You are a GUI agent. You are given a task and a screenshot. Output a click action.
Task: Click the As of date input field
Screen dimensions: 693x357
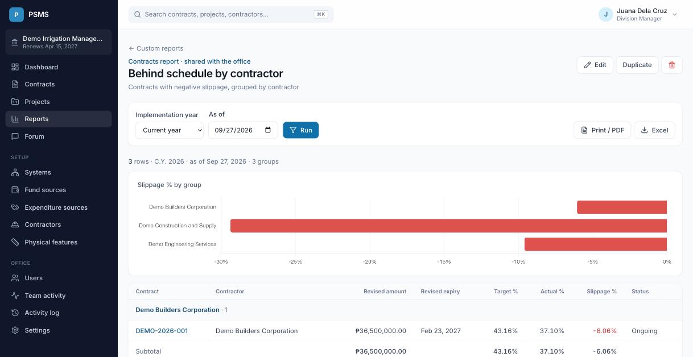(243, 130)
